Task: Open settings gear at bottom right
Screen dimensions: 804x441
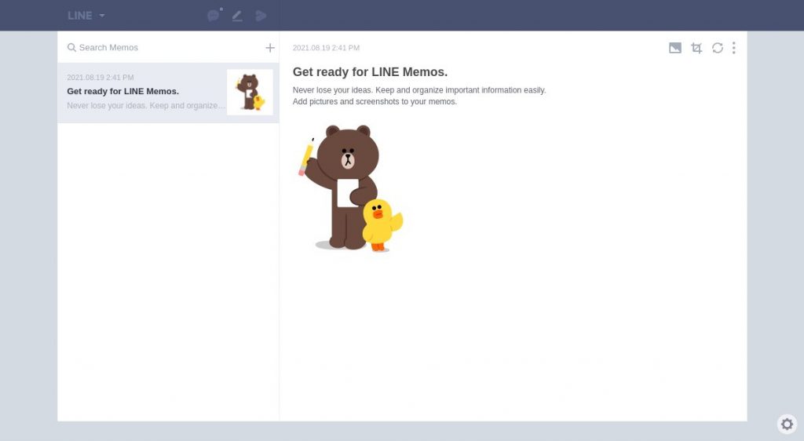Action: [x=787, y=424]
